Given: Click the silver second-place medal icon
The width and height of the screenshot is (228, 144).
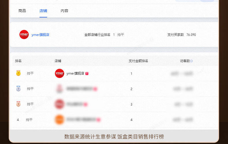Looking at the screenshot, I should tap(18, 89).
